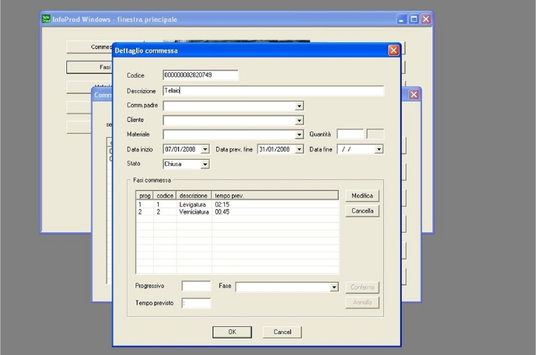This screenshot has width=536, height=355.
Task: Open the Fase dropdown
Action: (334, 287)
